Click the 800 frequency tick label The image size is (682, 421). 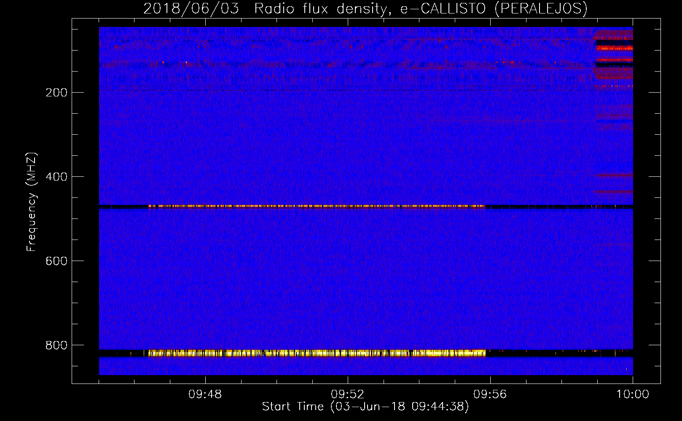point(56,345)
